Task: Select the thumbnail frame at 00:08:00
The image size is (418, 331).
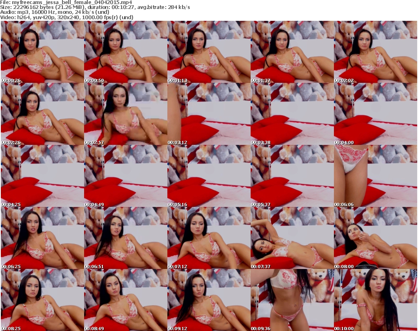Action: [x=376, y=238]
